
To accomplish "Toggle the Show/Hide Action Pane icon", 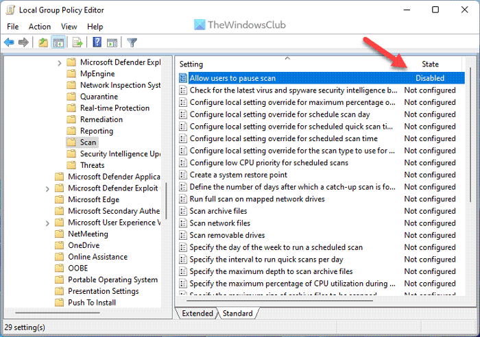I will tap(112, 42).
